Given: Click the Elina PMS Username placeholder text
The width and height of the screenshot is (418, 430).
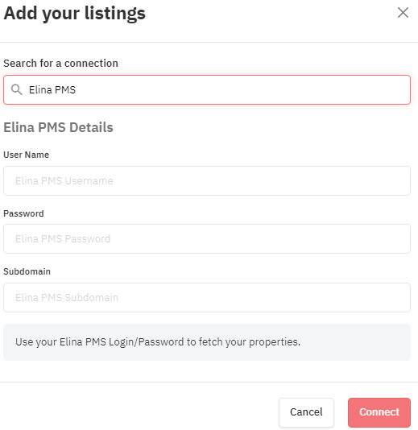Looking at the screenshot, I should tap(64, 180).
